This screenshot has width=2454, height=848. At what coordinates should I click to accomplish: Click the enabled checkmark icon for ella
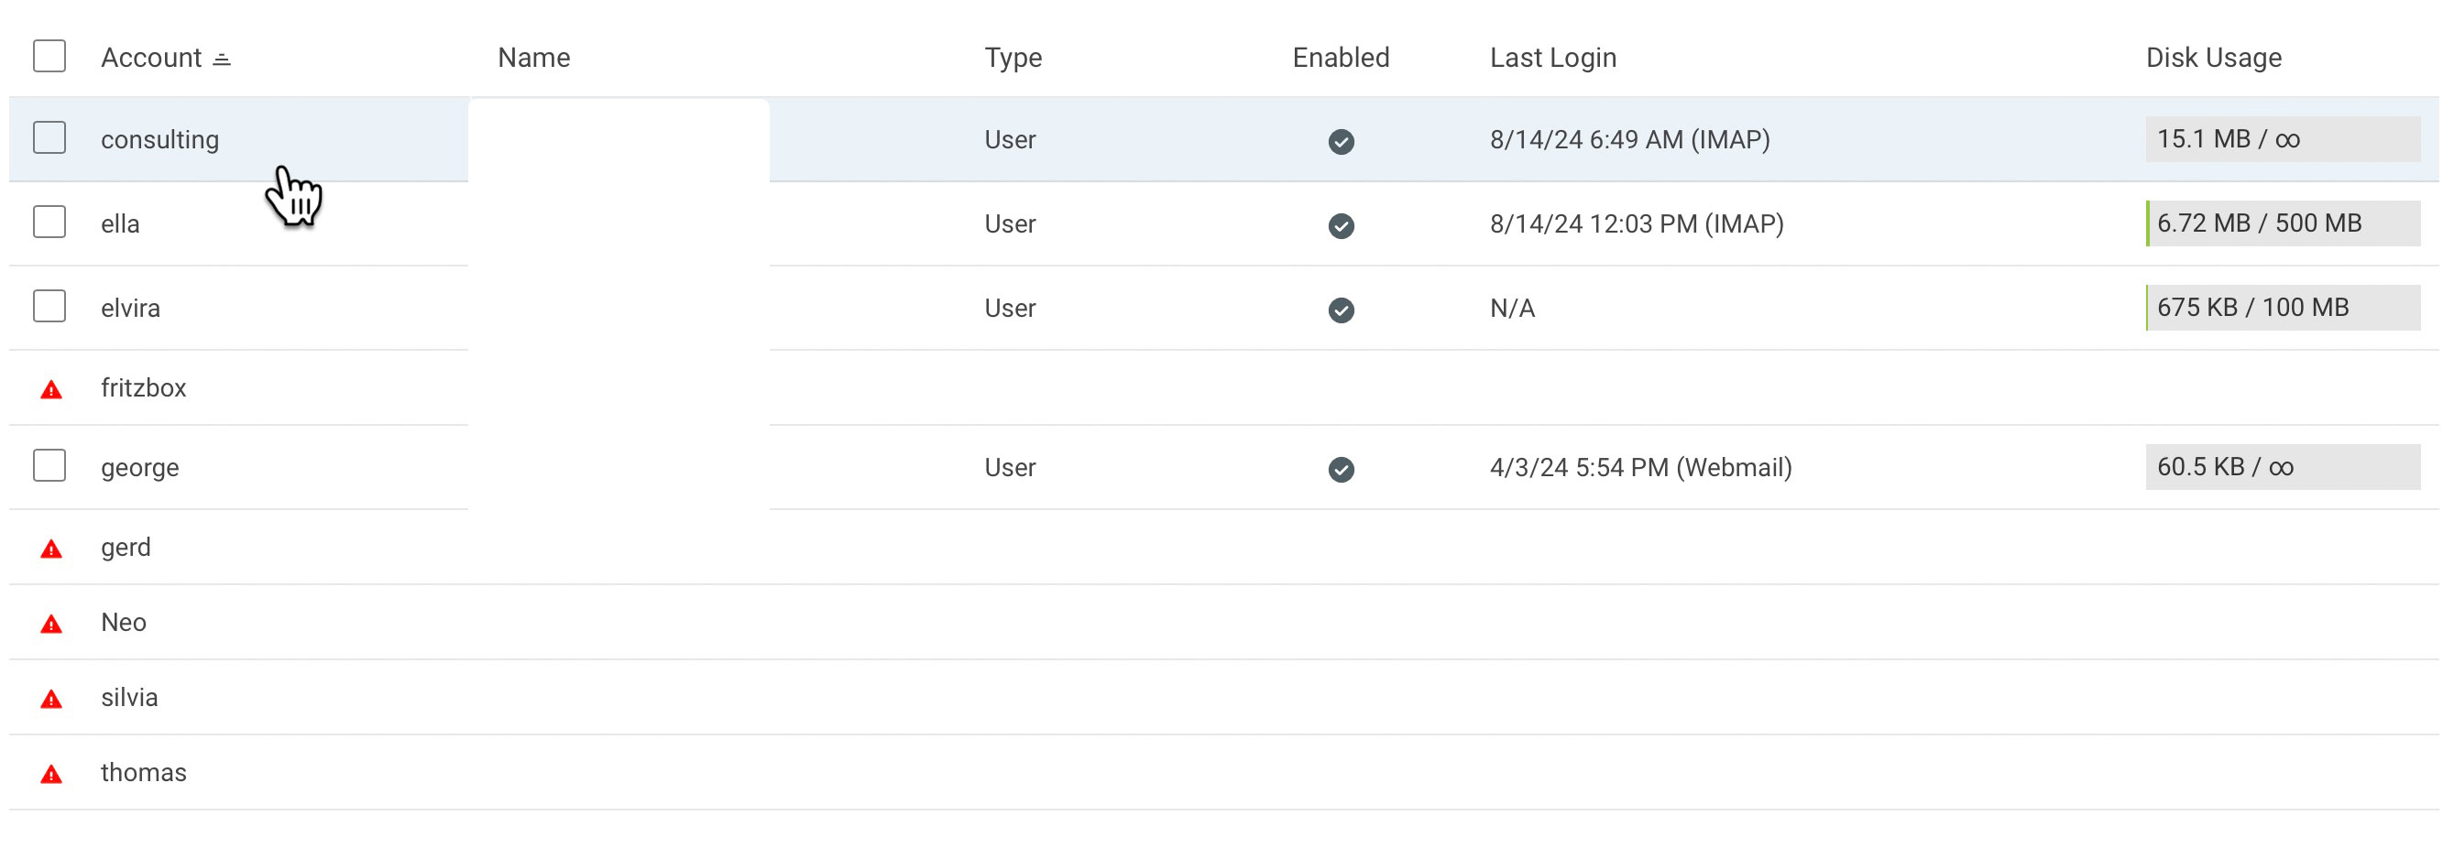[x=1341, y=225]
